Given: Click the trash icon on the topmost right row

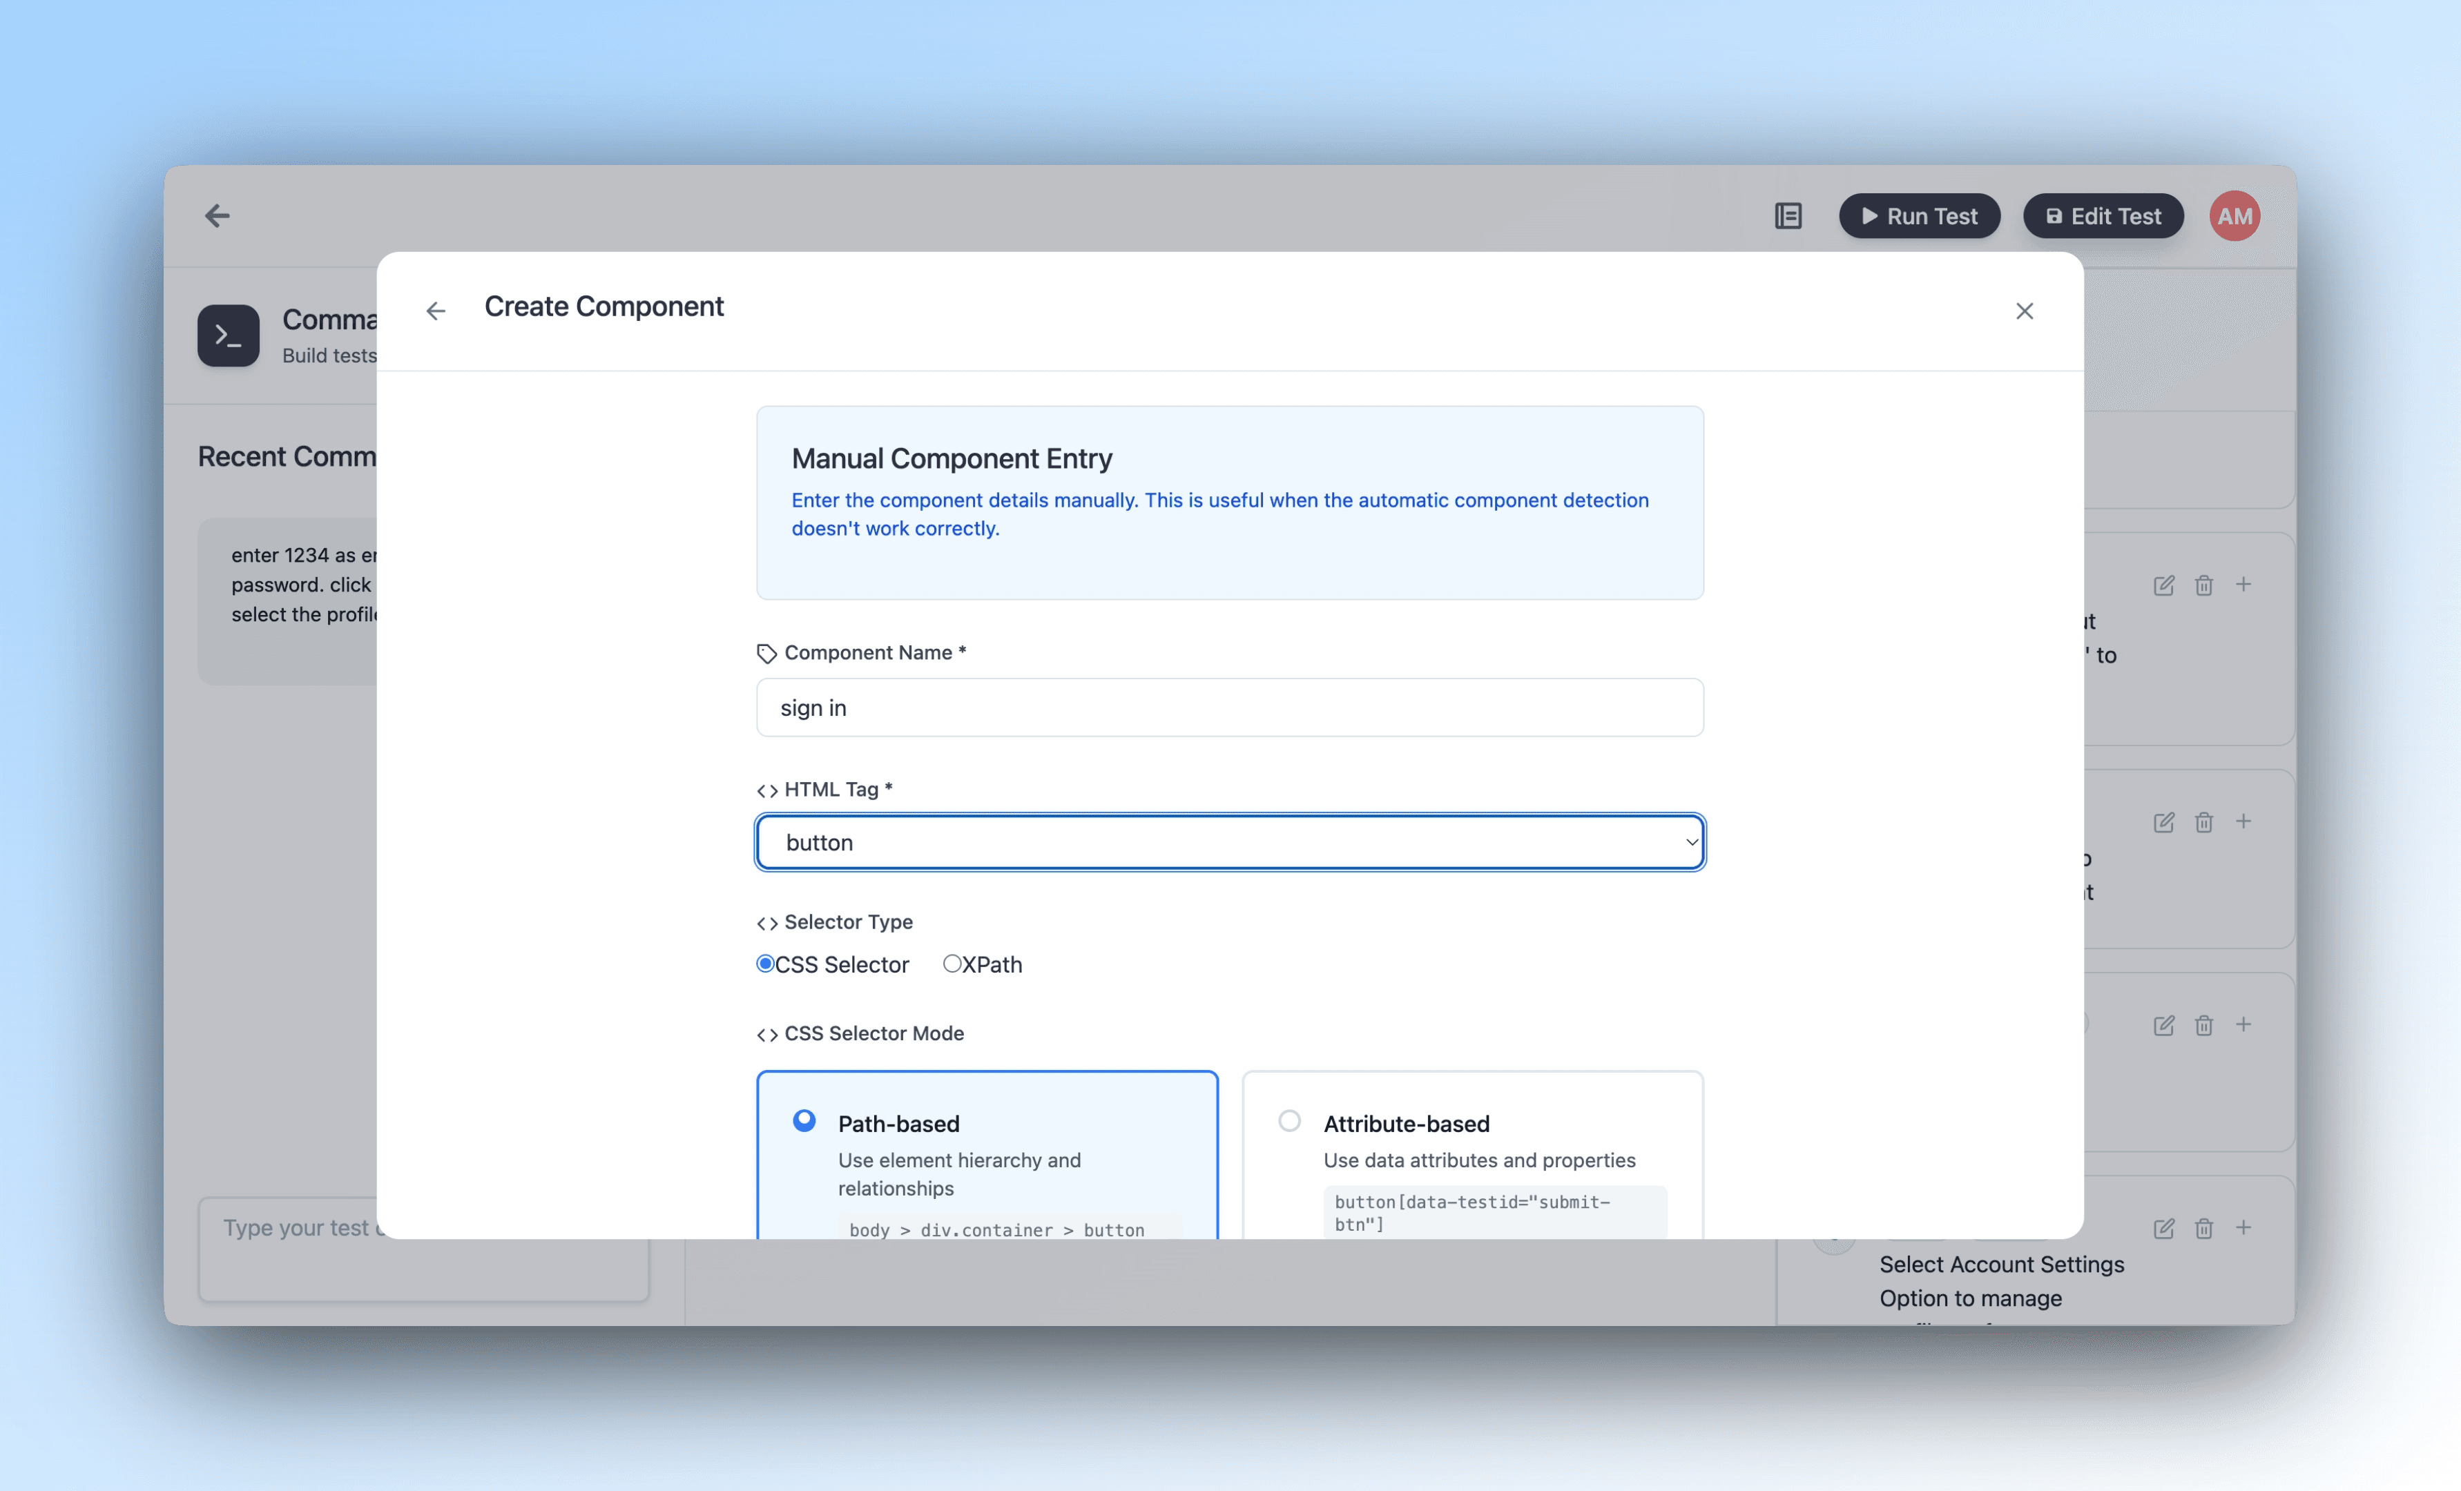Looking at the screenshot, I should pyautogui.click(x=2204, y=585).
